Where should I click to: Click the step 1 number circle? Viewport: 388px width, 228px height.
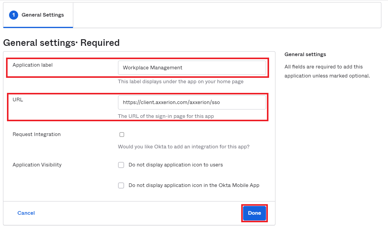point(14,15)
